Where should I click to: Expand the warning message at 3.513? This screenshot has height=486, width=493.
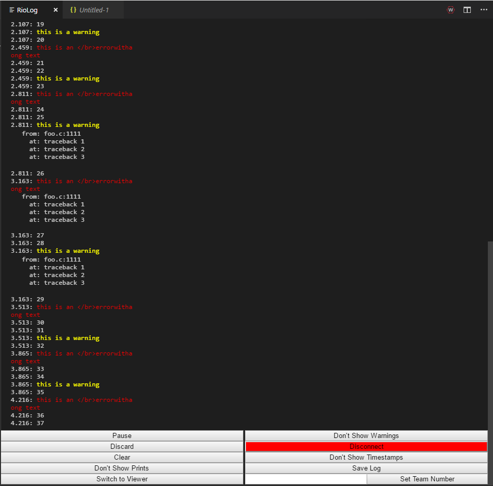68,338
